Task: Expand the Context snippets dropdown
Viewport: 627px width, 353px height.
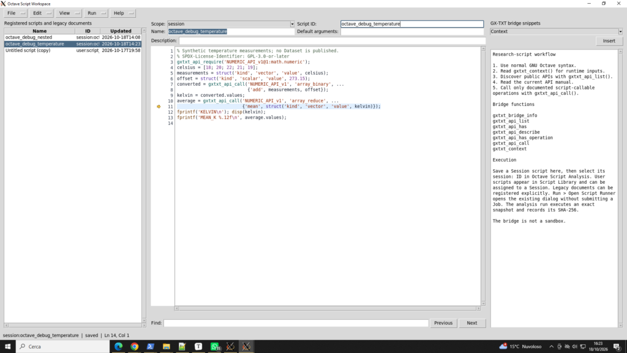Action: 620,32
